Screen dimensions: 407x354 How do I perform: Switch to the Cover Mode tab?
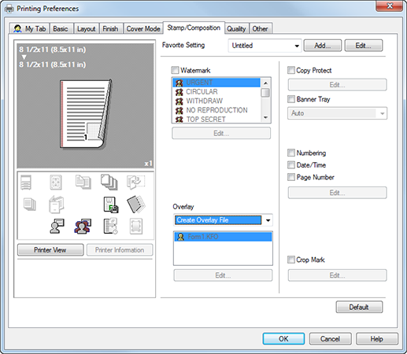point(143,28)
